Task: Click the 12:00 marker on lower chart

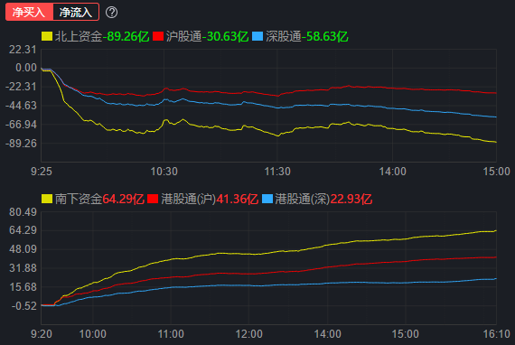Action: click(249, 334)
